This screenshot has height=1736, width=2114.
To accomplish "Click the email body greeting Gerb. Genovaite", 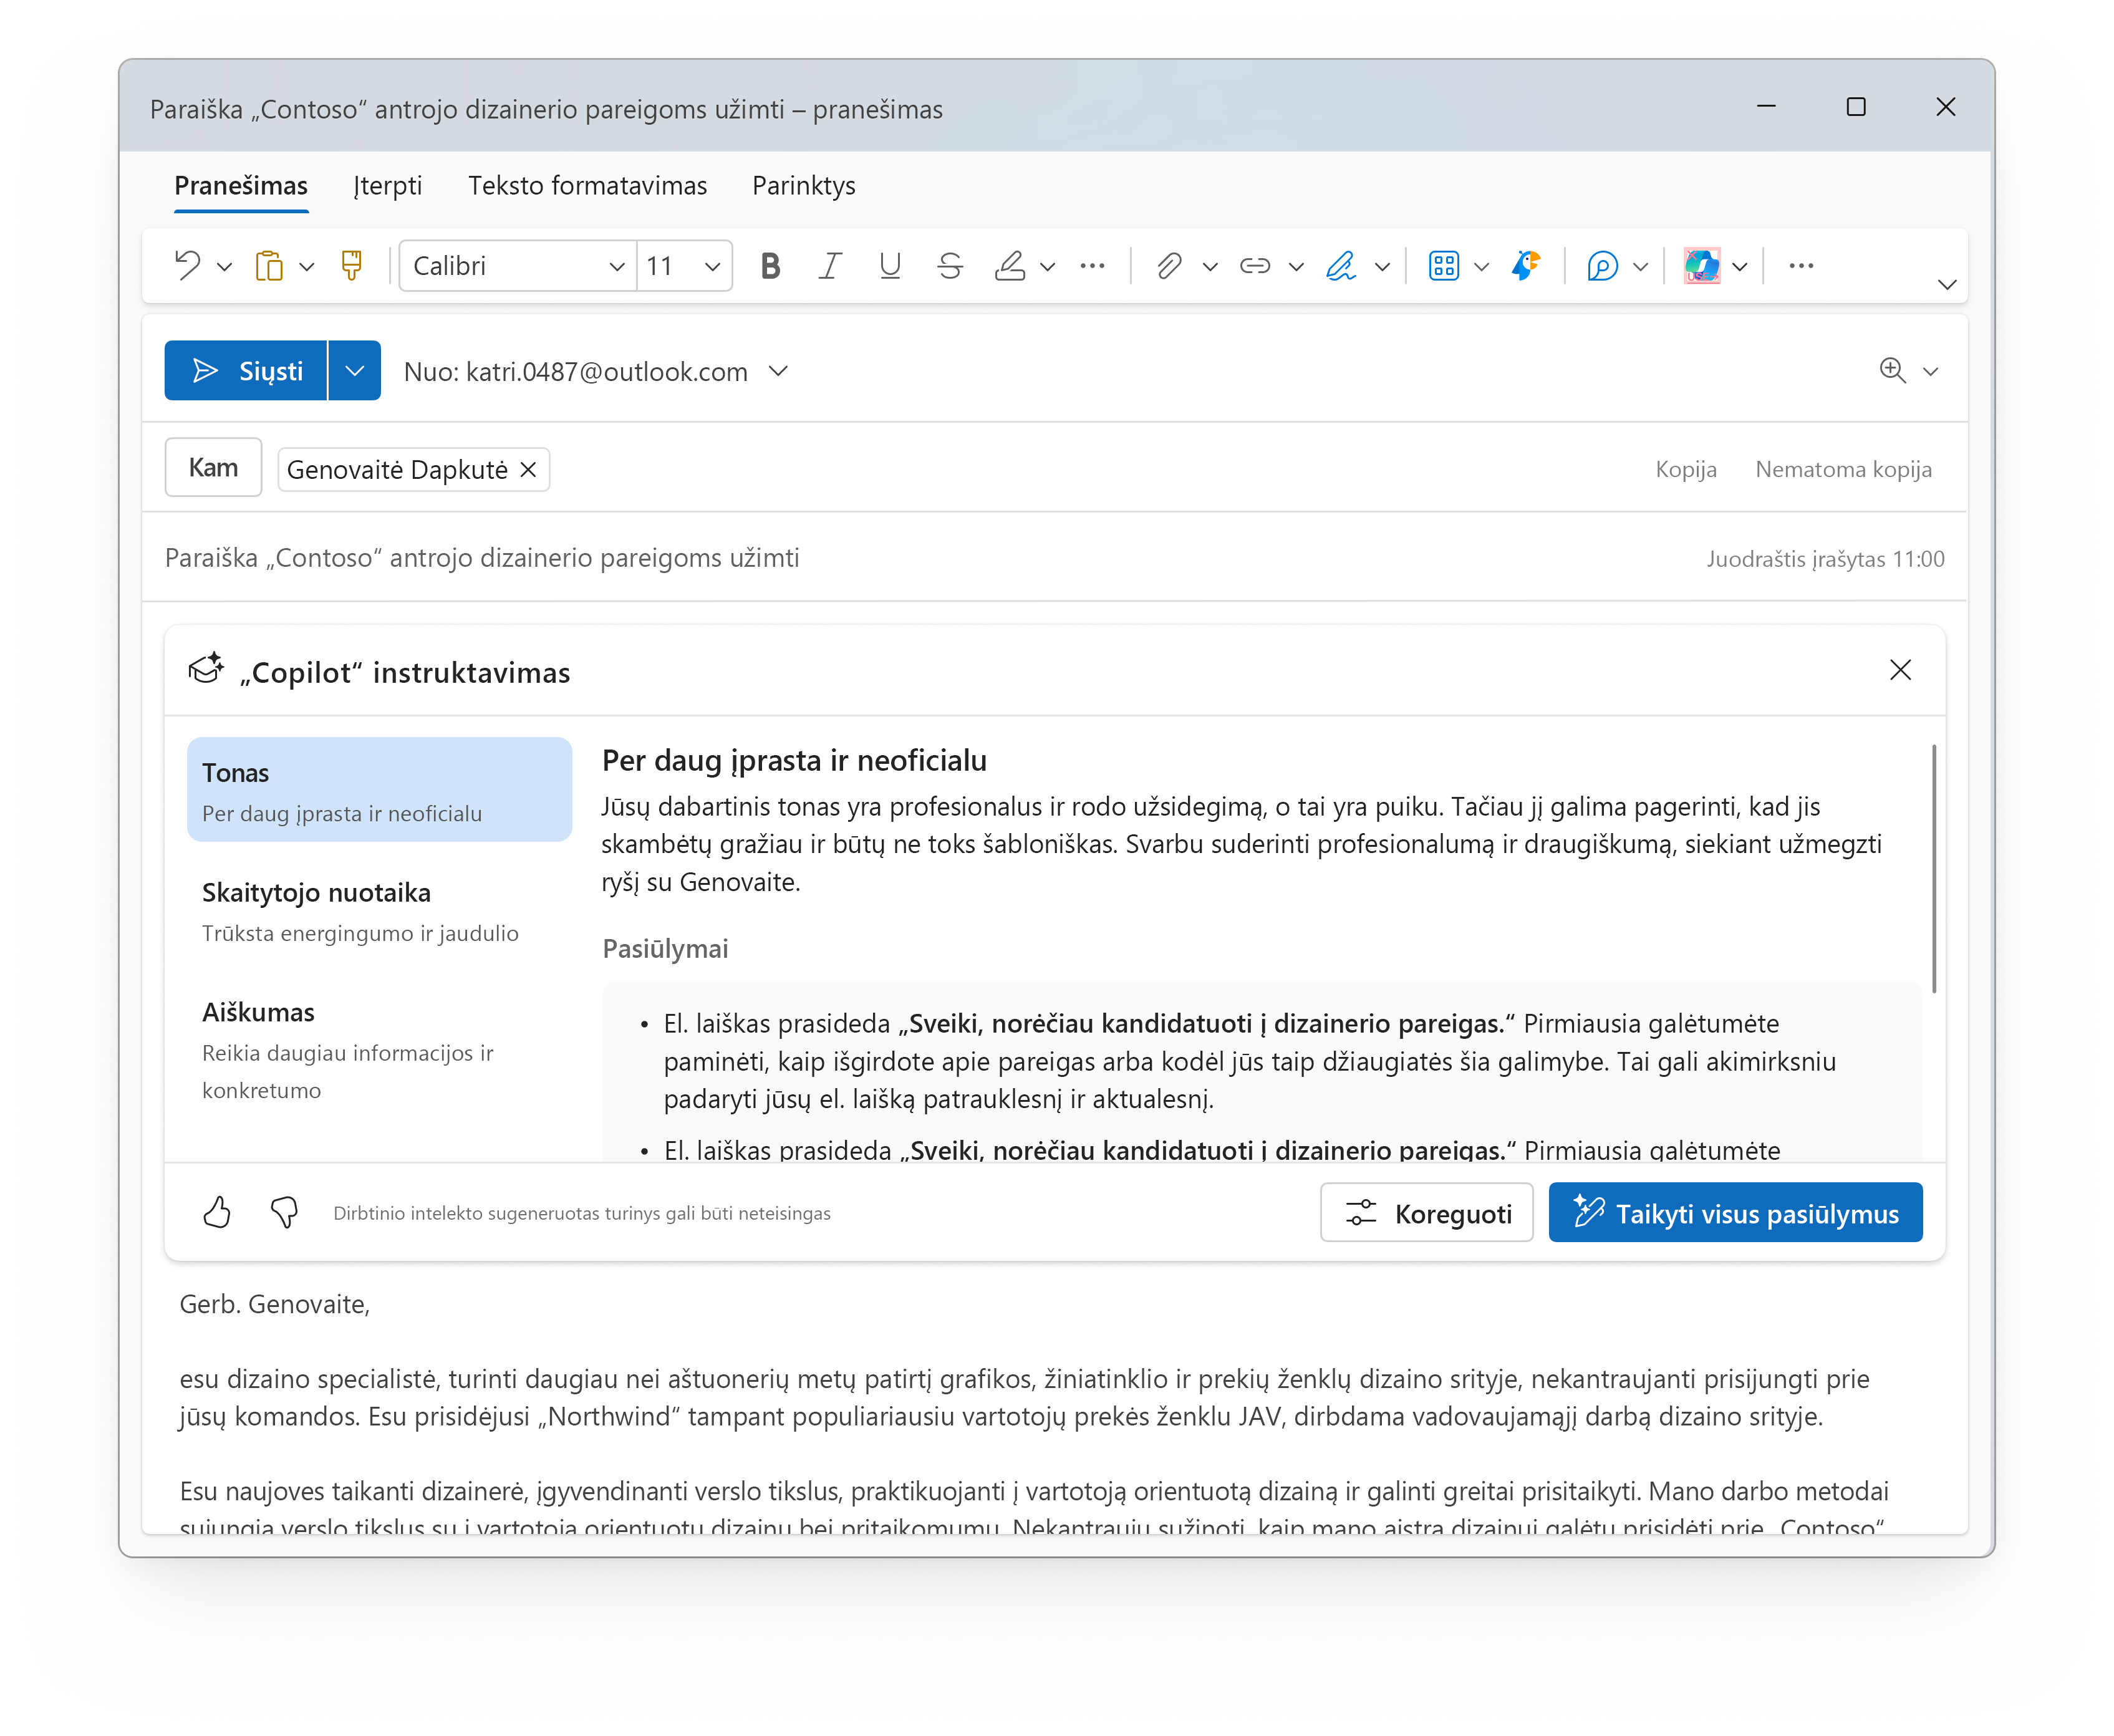I will (275, 1304).
